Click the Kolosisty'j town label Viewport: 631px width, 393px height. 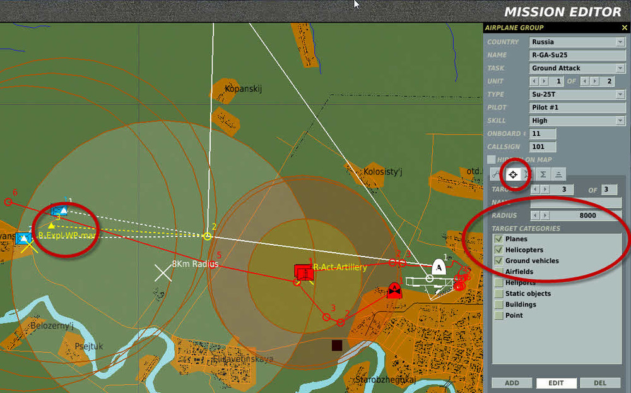coord(383,172)
